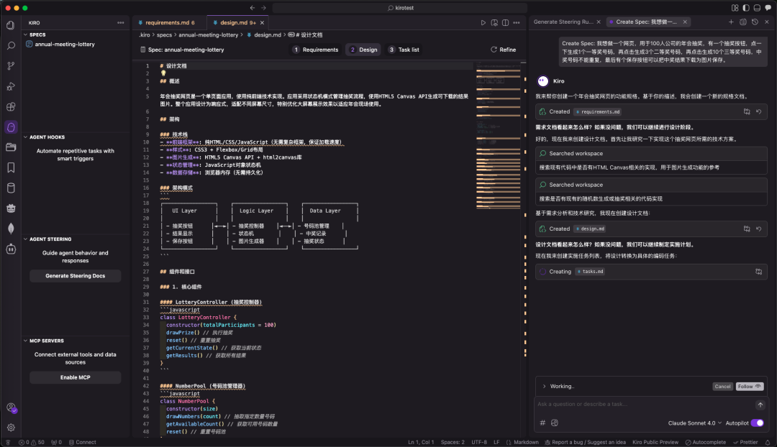Open the settings gear at sidebar bottom
The height and width of the screenshot is (447, 777).
coord(11,427)
